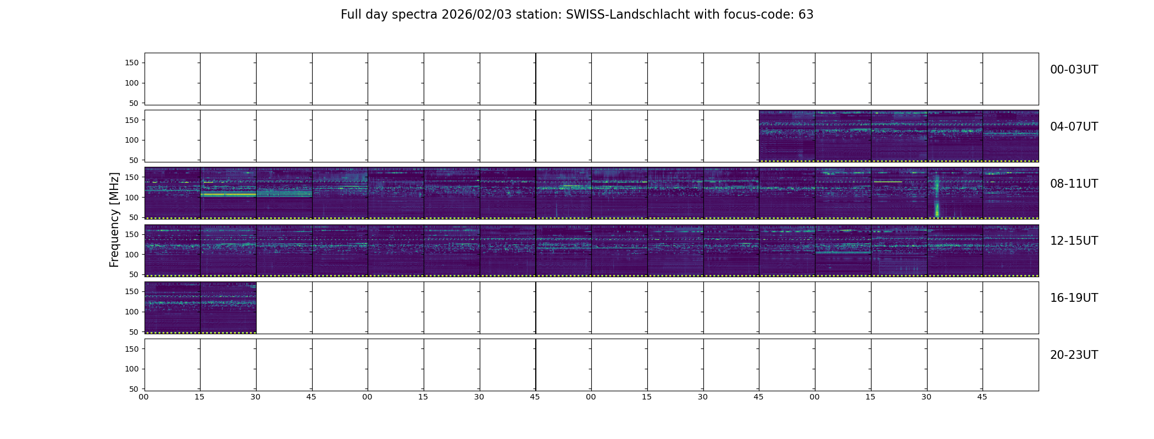1154x439 pixels.
Task: Click the 100 tick label of the 12-15UT row
Action: tap(132, 255)
